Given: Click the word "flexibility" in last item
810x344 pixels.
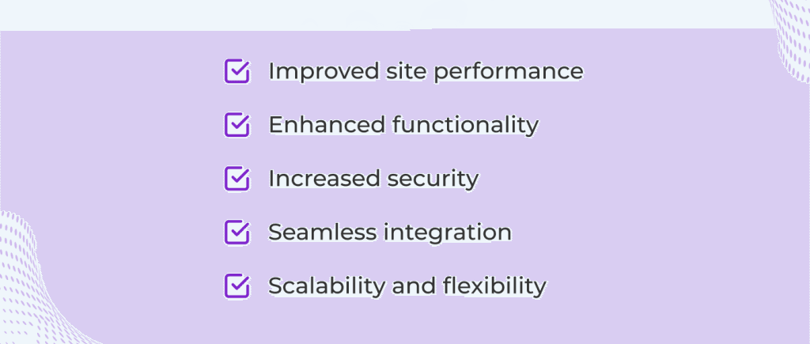Looking at the screenshot, I should click(494, 286).
